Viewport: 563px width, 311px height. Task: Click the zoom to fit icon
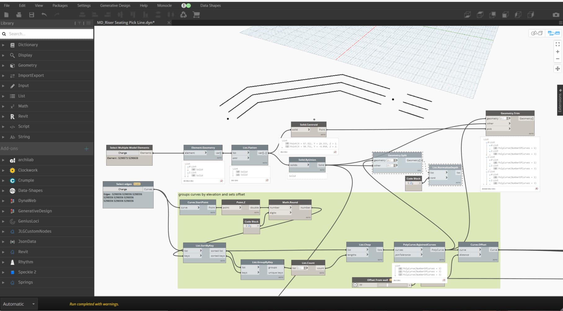tap(557, 44)
